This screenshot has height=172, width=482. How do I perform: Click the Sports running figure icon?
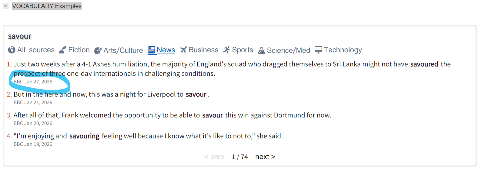pos(226,50)
